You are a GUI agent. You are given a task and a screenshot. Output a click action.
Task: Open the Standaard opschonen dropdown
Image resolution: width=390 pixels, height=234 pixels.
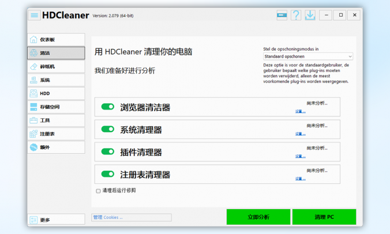coord(308,56)
